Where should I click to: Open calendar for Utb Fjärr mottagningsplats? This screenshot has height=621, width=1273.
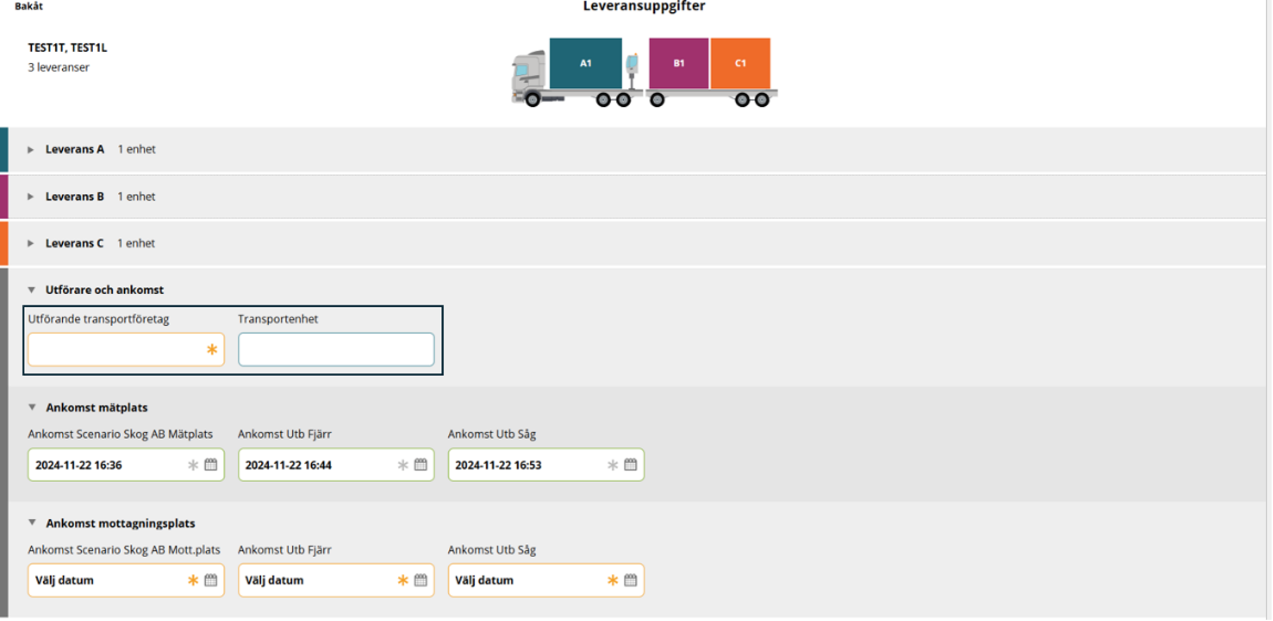pos(421,579)
